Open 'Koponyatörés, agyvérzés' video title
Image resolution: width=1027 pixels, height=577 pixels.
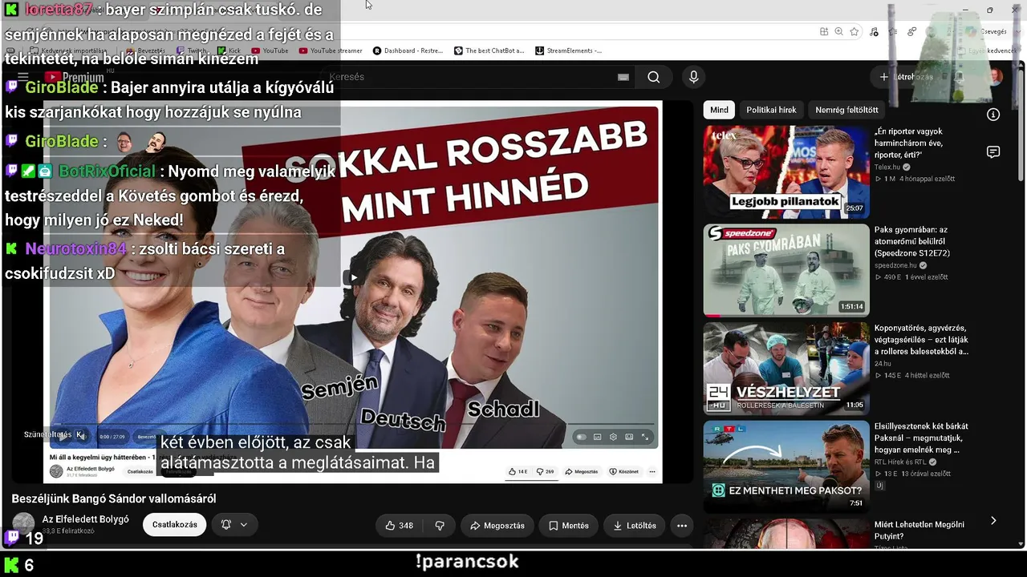pos(921,340)
